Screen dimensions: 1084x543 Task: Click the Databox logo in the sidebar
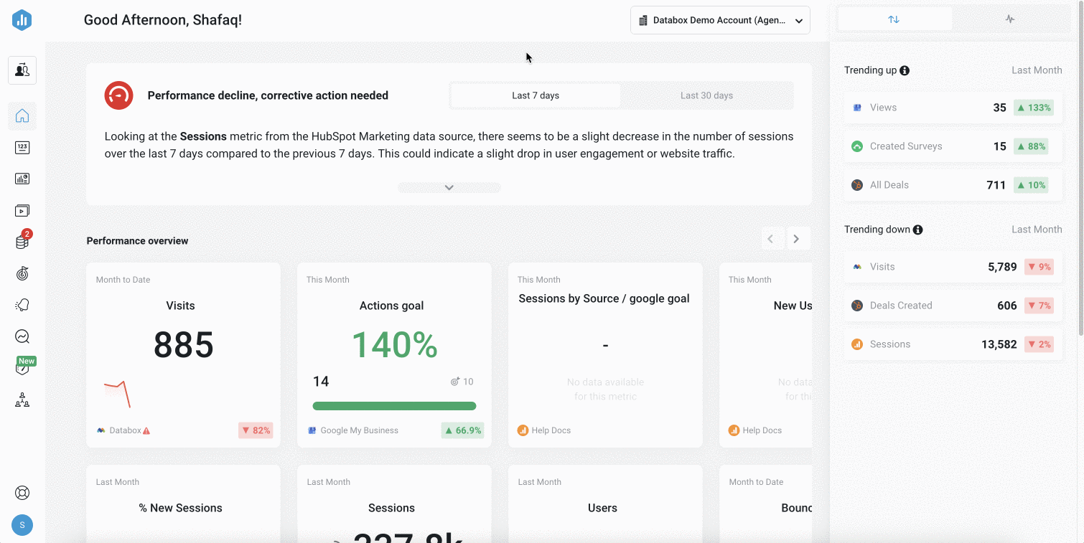[22, 20]
